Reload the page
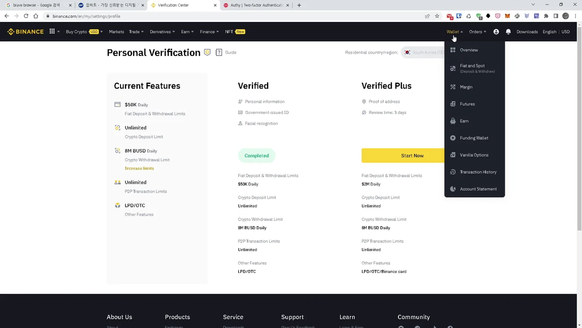The image size is (582, 328). pos(26,16)
